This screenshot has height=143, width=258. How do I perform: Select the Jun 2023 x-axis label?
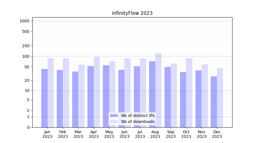pyautogui.click(x=124, y=134)
